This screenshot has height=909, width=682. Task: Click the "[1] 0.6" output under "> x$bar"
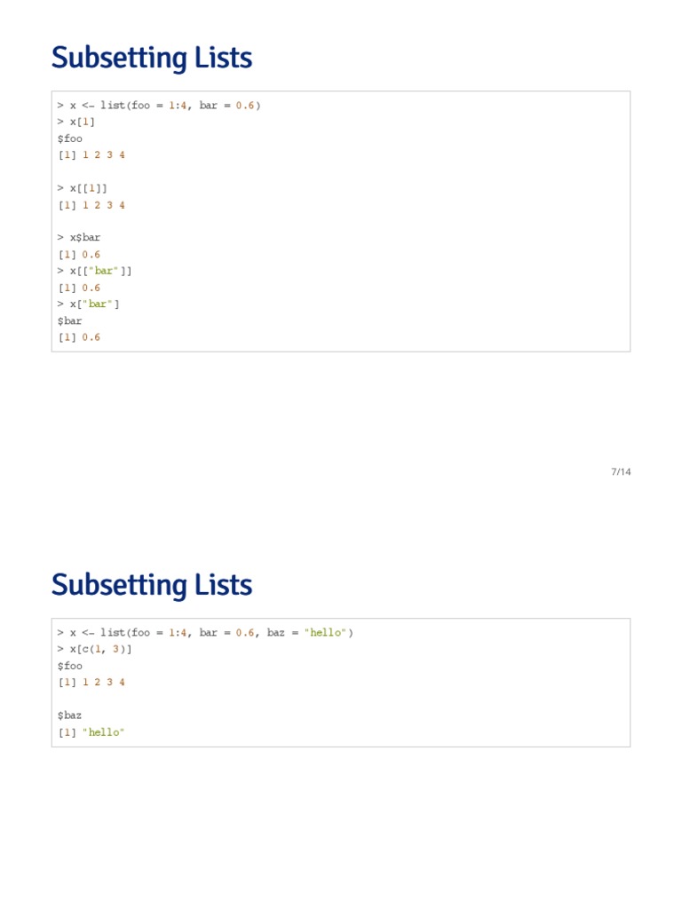(79, 255)
